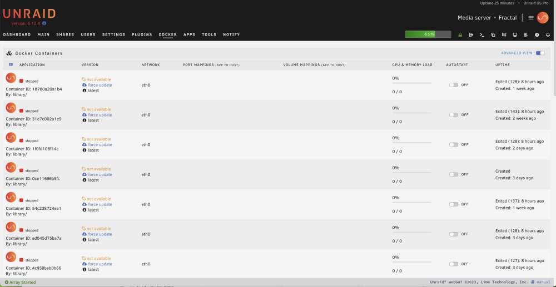Viewport: 556px width, 287px height.
Task: Open context menu of container 4c958beb0b66 icon
Action: tap(11, 257)
